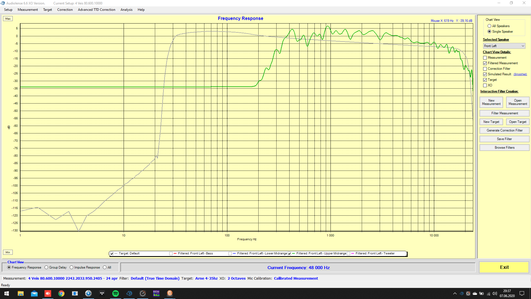Open the Mail app in taskbar
531x299 pixels.
coord(34,293)
